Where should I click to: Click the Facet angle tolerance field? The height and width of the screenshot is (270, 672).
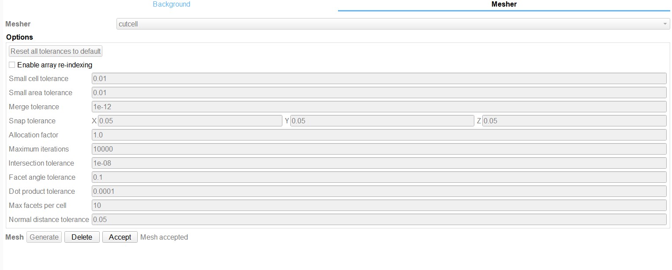tap(379, 177)
